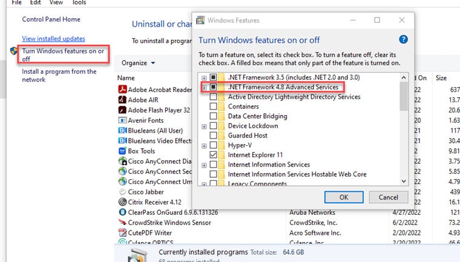Select the Citrix Receiver 4.12 icon

coord(122,202)
